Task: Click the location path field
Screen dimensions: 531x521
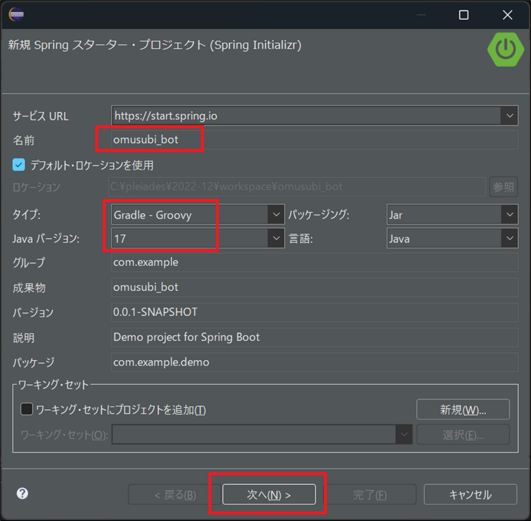Action: click(x=296, y=186)
